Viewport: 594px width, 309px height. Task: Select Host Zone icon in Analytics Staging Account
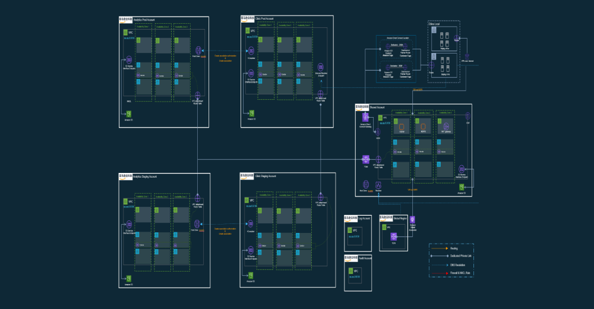click(x=197, y=224)
